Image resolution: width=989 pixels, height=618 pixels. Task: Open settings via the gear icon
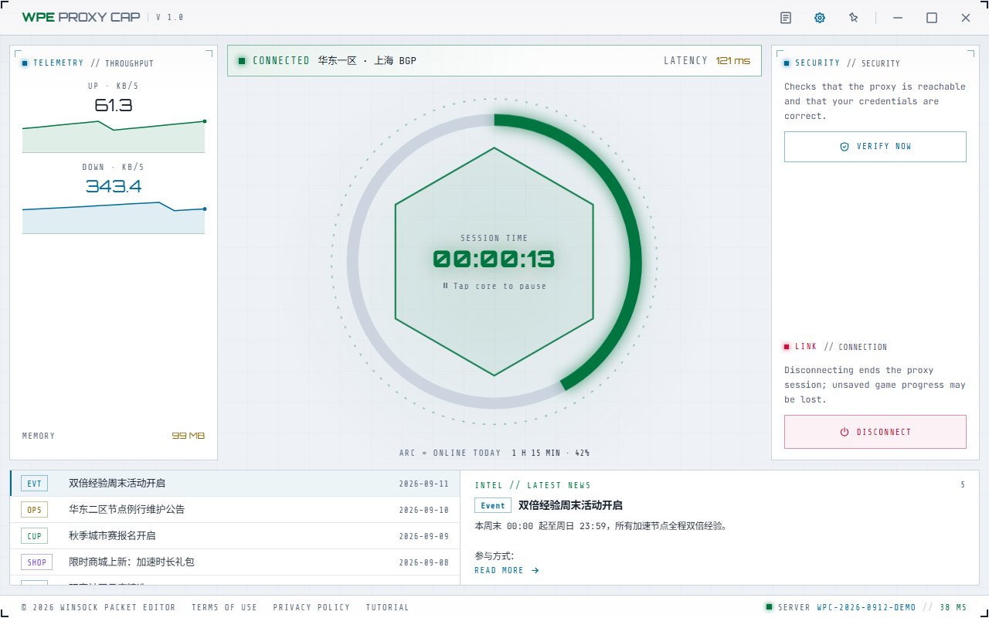point(820,18)
